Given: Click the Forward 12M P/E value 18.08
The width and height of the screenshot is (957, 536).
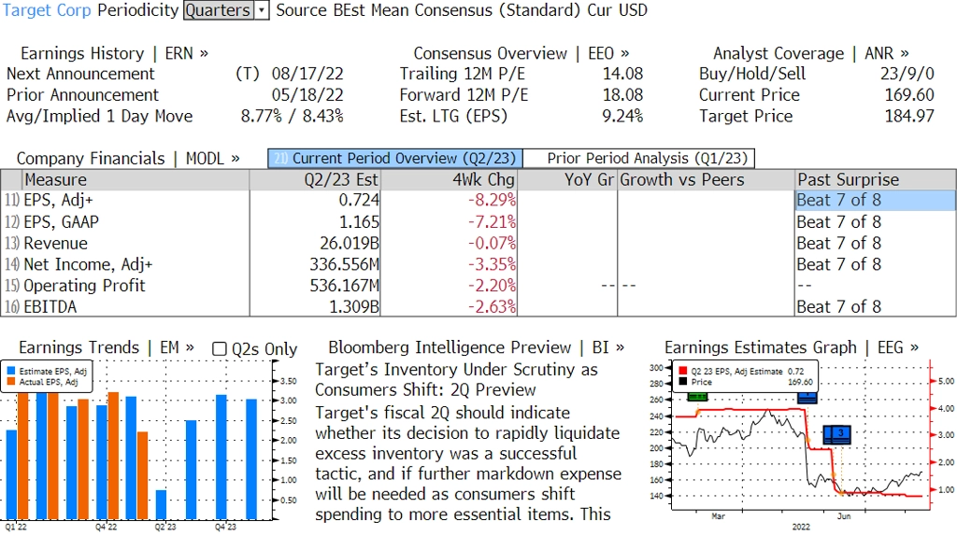Looking at the screenshot, I should [x=622, y=95].
